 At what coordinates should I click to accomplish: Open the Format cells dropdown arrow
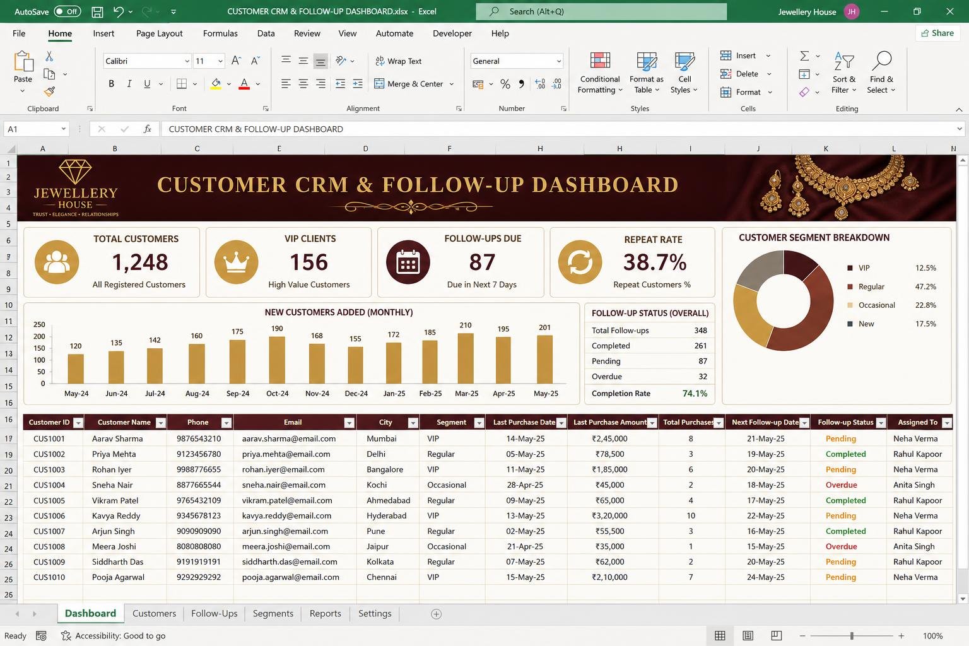(770, 92)
